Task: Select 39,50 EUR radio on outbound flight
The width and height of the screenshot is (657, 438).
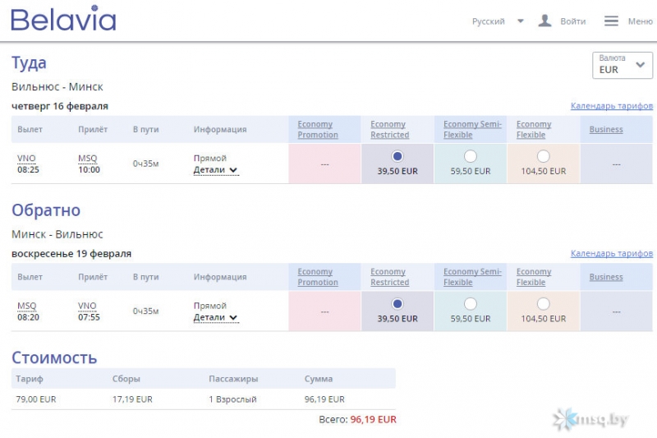Action: [397, 156]
